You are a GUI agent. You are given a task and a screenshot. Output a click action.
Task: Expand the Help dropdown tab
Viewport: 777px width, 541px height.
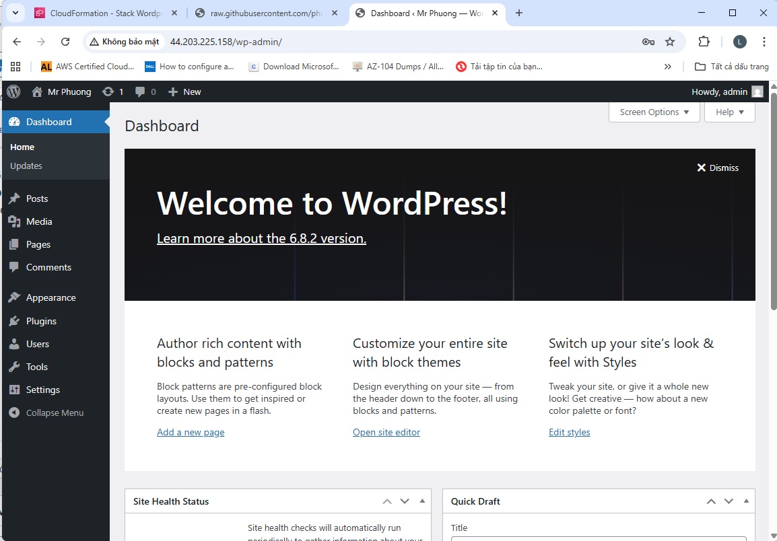coord(729,112)
